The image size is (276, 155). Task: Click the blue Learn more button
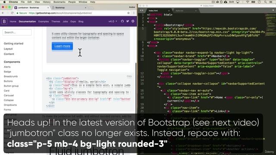(62, 46)
